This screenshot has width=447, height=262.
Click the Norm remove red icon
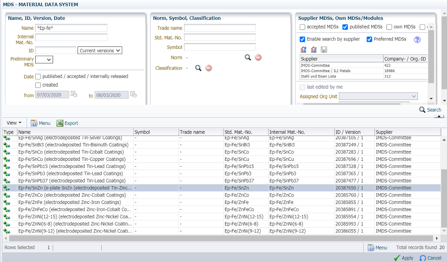258,58
